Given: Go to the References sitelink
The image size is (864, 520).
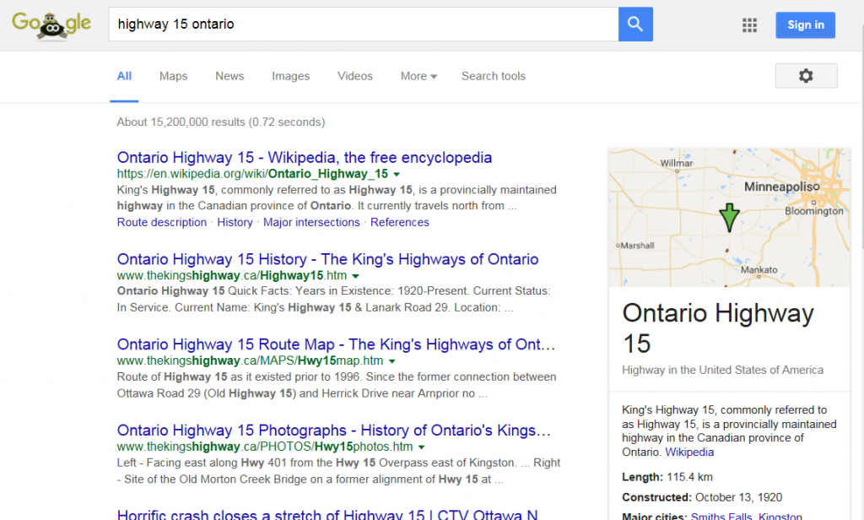Looking at the screenshot, I should 399,222.
